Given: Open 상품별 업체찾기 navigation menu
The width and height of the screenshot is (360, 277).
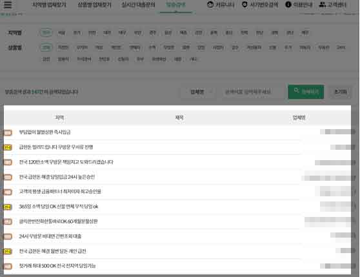Looking at the screenshot, I should (x=94, y=5).
